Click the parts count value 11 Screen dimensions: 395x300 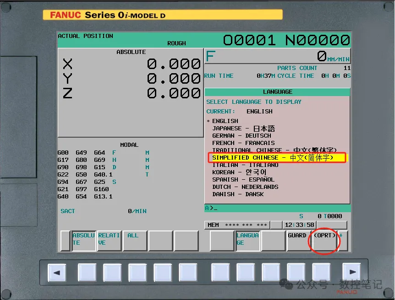pyautogui.click(x=347, y=68)
